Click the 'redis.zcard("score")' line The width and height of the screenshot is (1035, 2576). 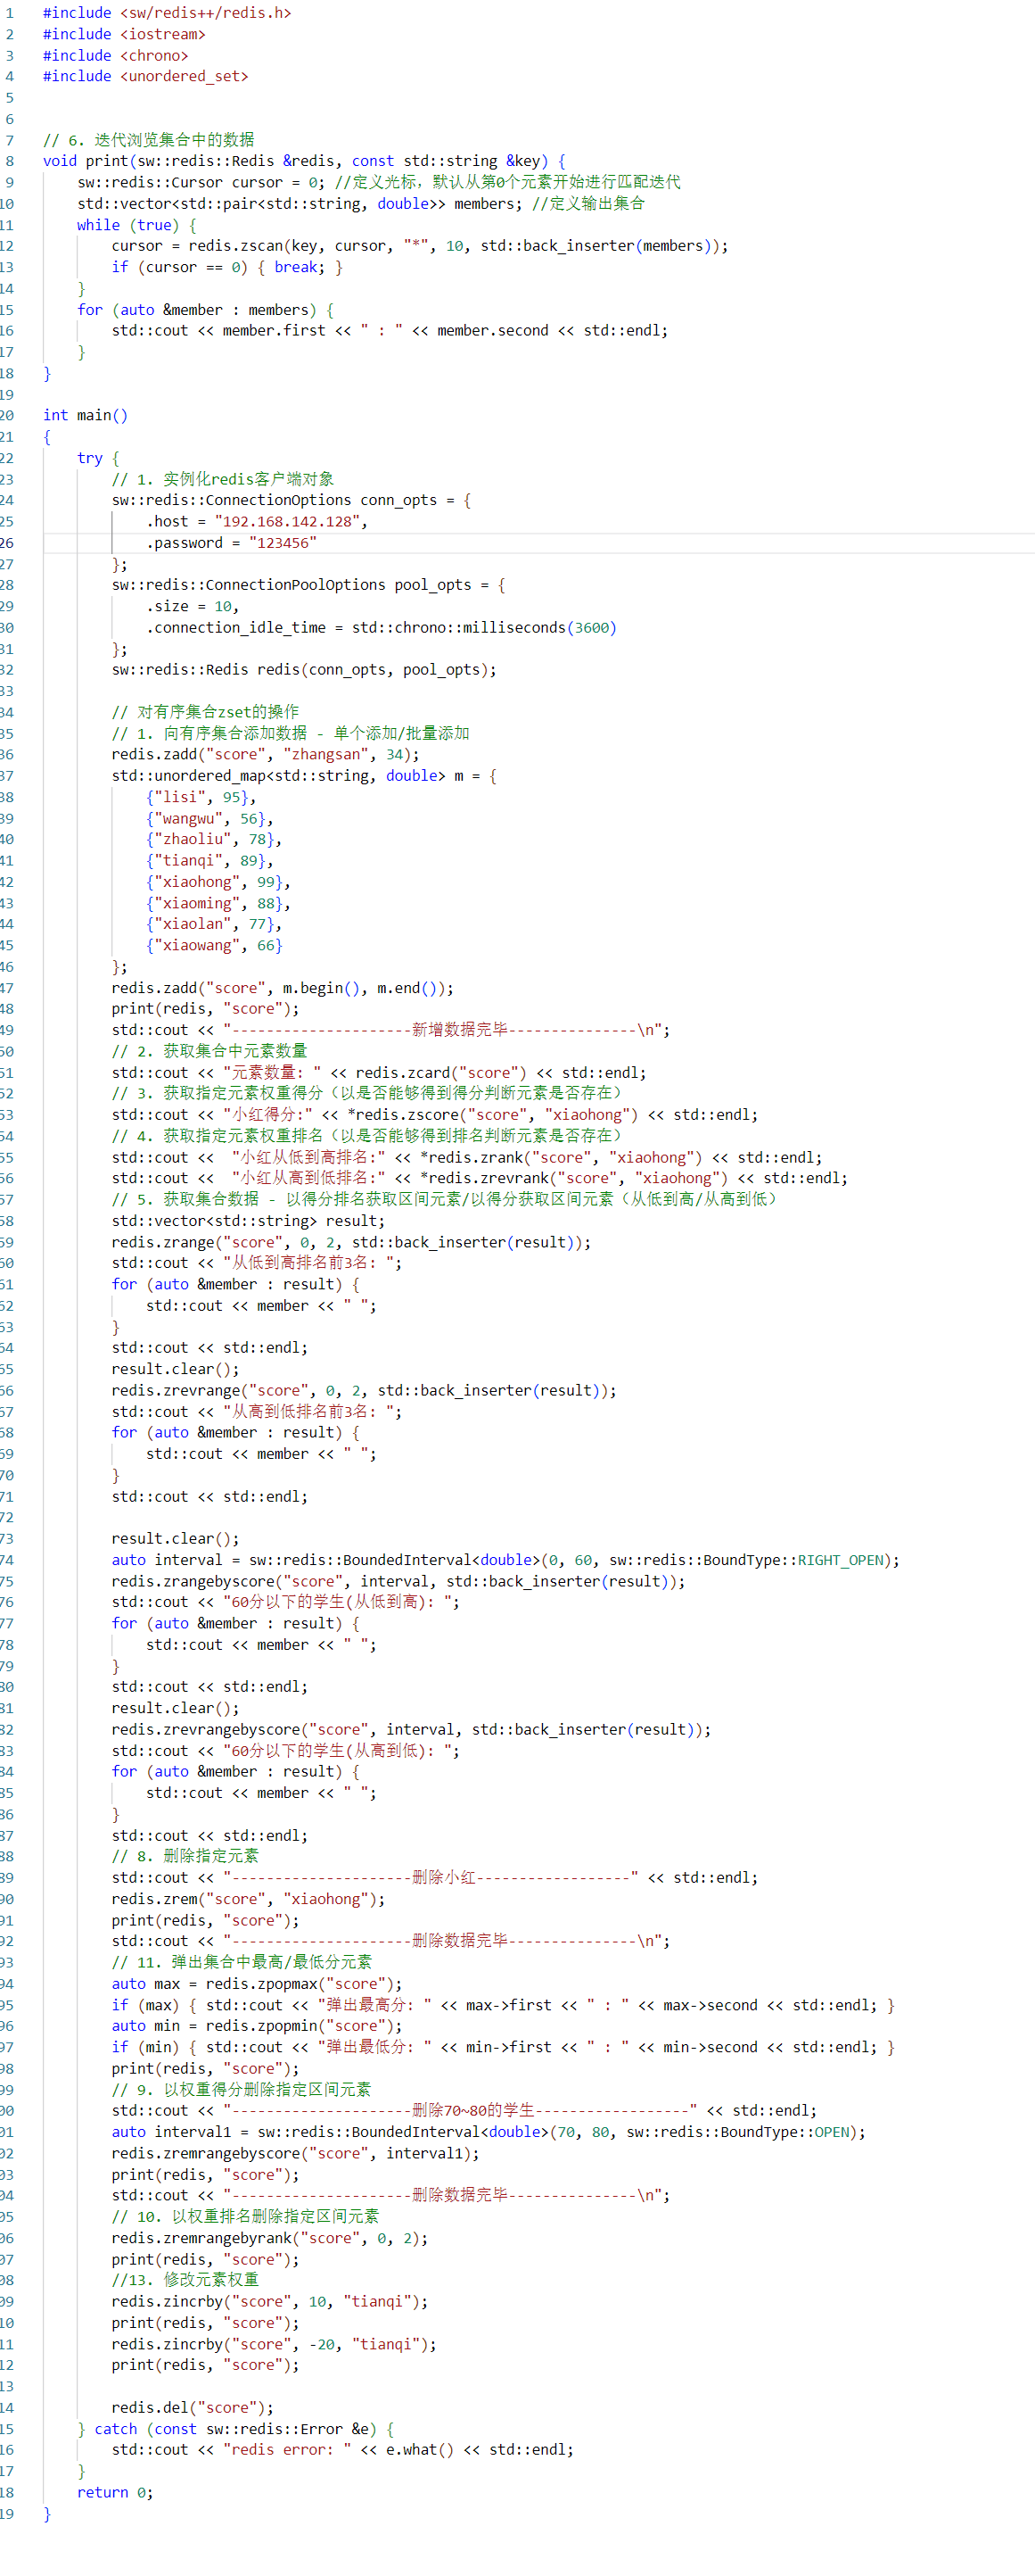click(x=380, y=1073)
